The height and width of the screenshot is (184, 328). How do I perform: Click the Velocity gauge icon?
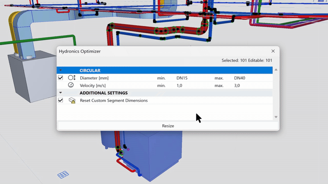pos(71,85)
